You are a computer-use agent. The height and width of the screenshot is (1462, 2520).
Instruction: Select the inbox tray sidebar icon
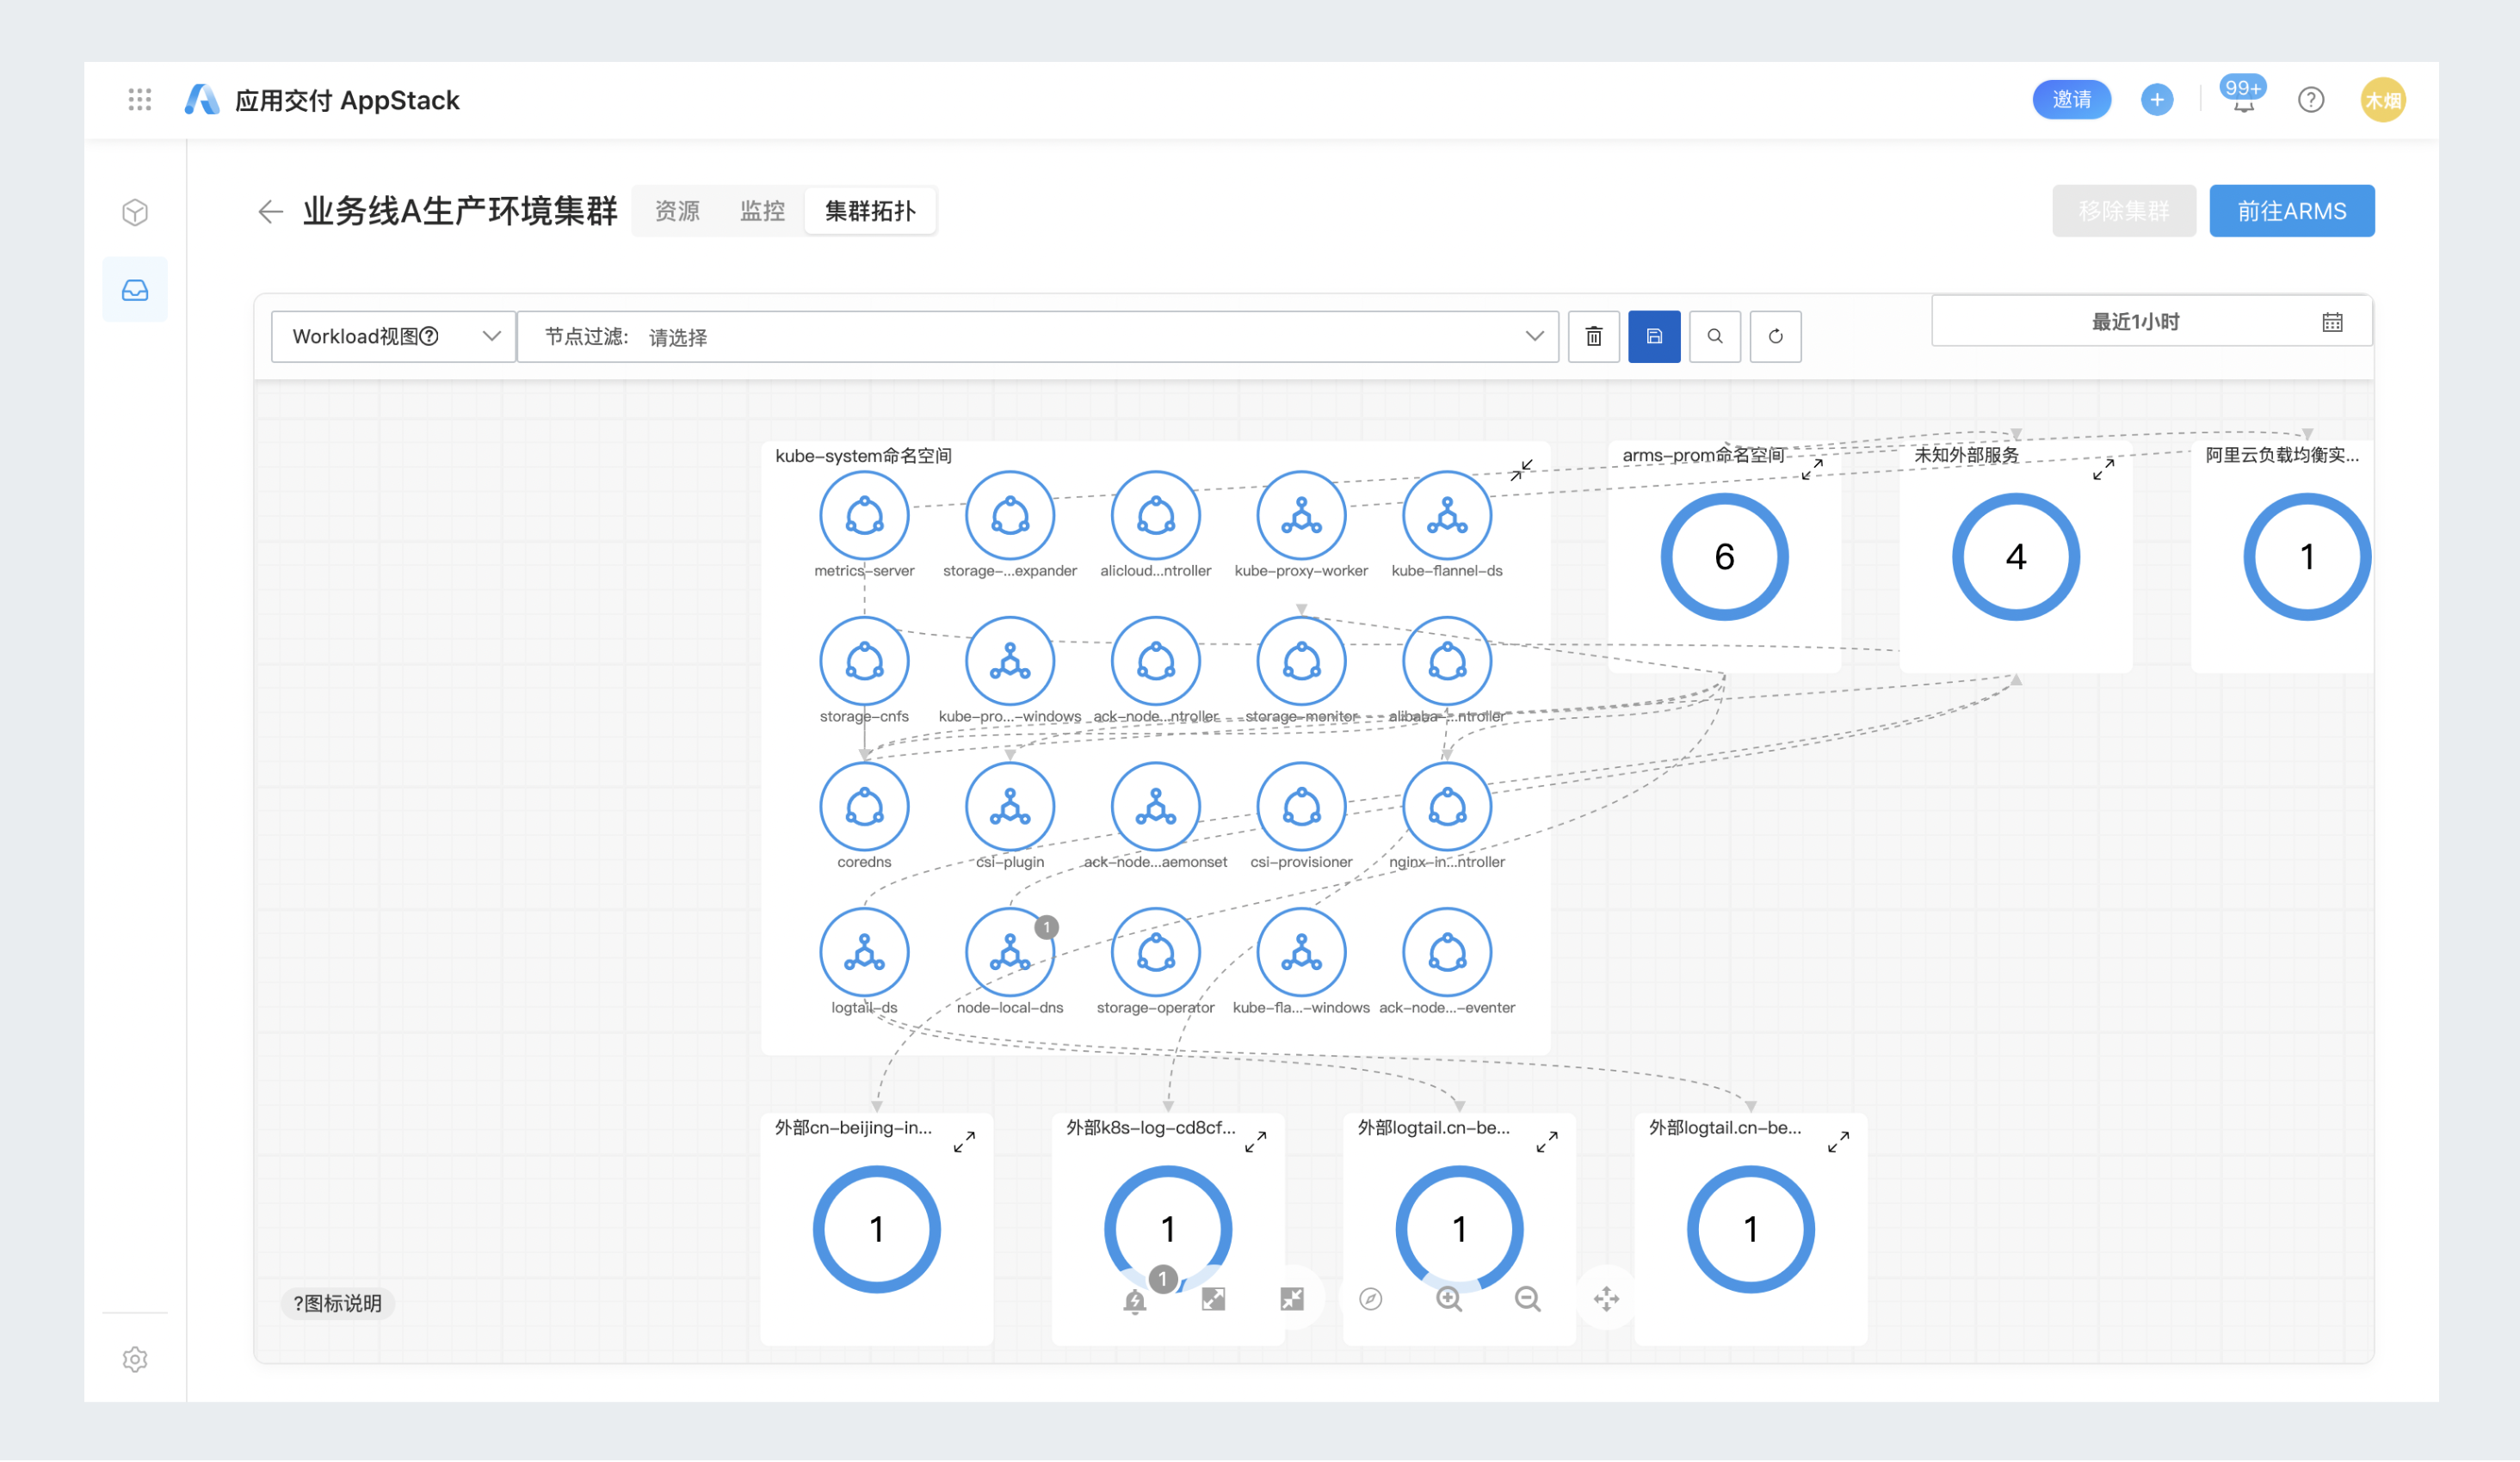pyautogui.click(x=135, y=291)
